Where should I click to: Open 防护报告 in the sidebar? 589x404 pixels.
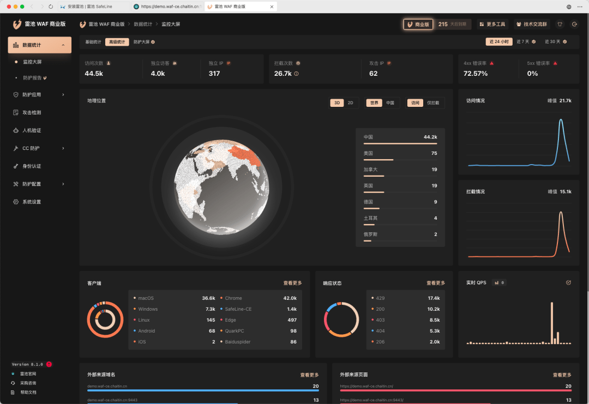tap(32, 78)
